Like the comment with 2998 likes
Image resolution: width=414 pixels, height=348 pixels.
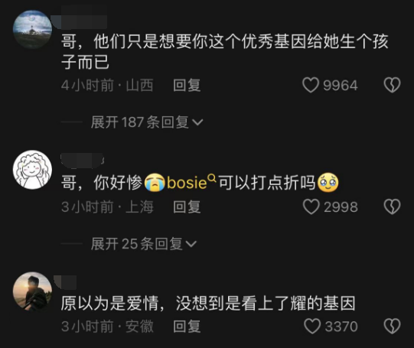click(311, 207)
